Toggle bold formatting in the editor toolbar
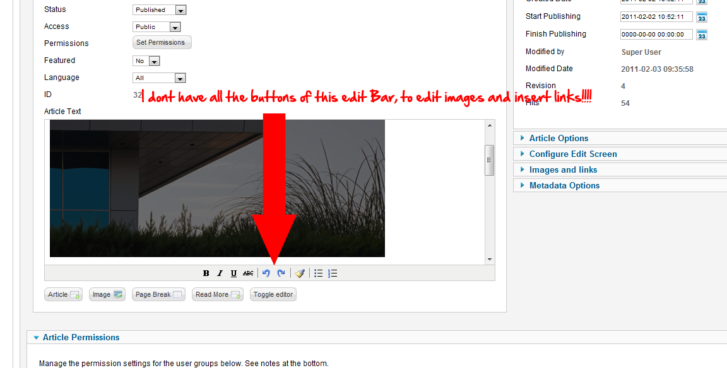This screenshot has width=727, height=368. coord(206,273)
